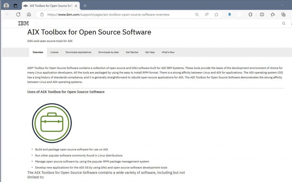Image resolution: width=292 pixels, height=182 pixels.
Task: Open the Read aloud icon in address bar
Action: coord(207,15)
